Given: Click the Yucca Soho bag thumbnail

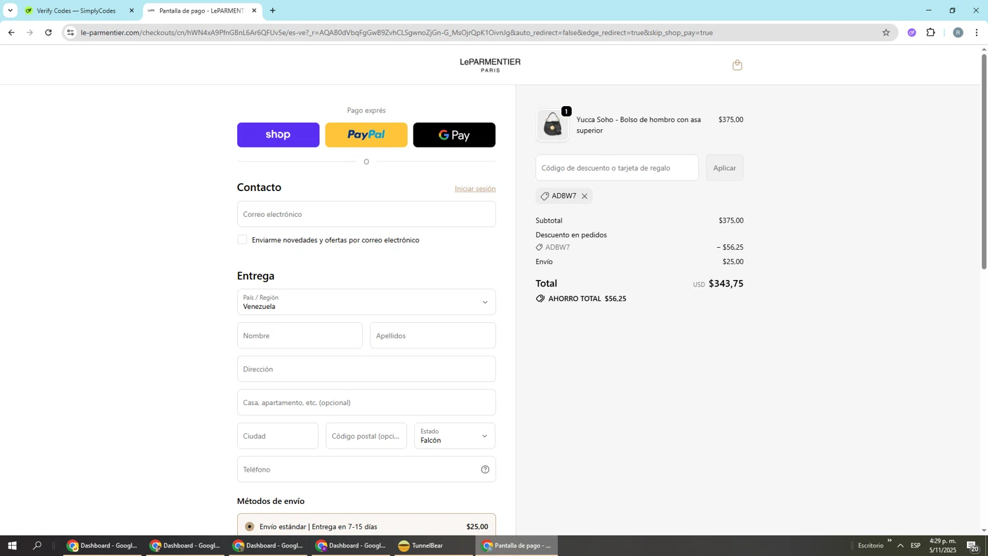Looking at the screenshot, I should click(x=553, y=125).
